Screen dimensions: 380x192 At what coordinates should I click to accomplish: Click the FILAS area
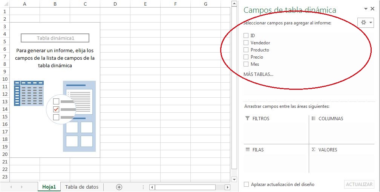pos(276,159)
